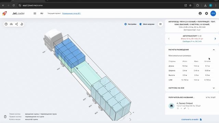Open Шаги загрузки loading steps

pos(147,24)
